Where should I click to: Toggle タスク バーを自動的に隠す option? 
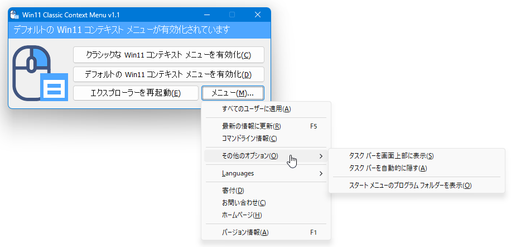pos(417,168)
